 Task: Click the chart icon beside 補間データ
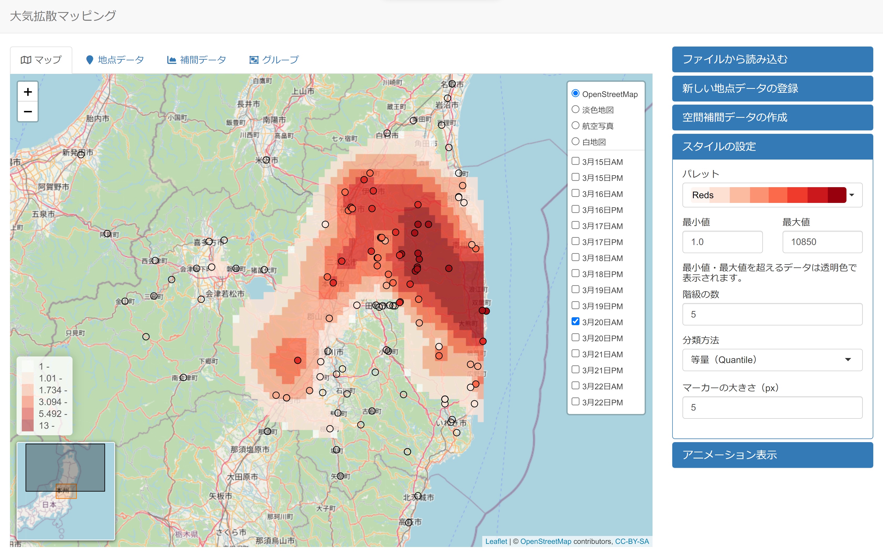tap(172, 59)
